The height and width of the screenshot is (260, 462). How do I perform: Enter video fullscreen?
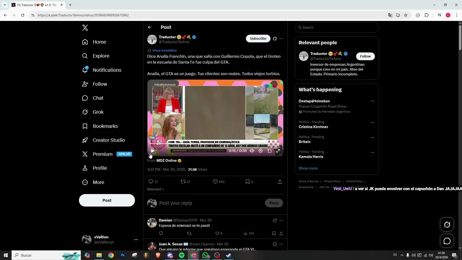point(278,151)
